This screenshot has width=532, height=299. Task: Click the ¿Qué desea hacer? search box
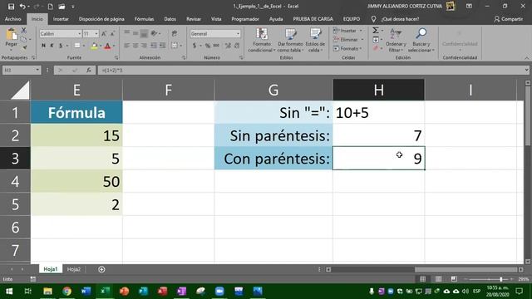[400, 19]
